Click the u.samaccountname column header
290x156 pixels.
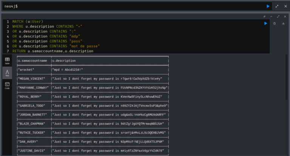coord(32,60)
